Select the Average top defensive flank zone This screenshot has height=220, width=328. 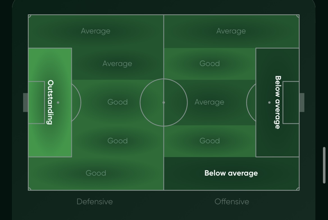[96, 31]
